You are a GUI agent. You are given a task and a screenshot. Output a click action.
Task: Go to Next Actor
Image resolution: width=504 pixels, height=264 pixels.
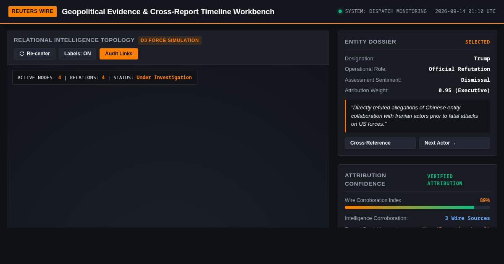point(454,143)
